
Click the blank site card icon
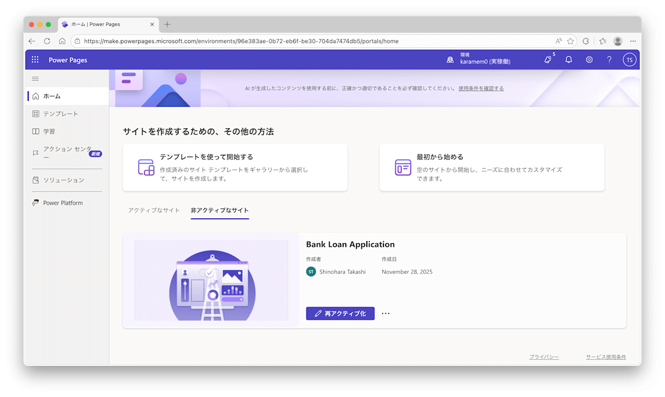coord(403,168)
